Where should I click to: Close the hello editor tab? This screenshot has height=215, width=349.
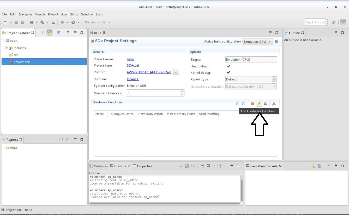pyautogui.click(x=104, y=33)
